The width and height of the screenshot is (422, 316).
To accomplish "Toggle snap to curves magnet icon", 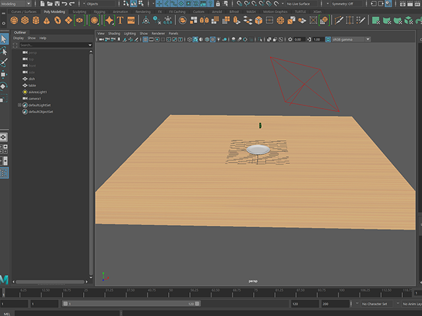I will [x=247, y=4].
